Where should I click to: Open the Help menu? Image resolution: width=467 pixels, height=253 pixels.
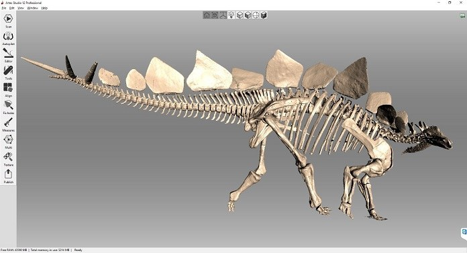tap(44, 8)
